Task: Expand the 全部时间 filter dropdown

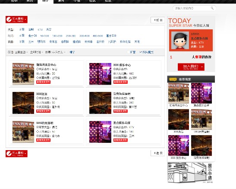Action: click(x=37, y=52)
